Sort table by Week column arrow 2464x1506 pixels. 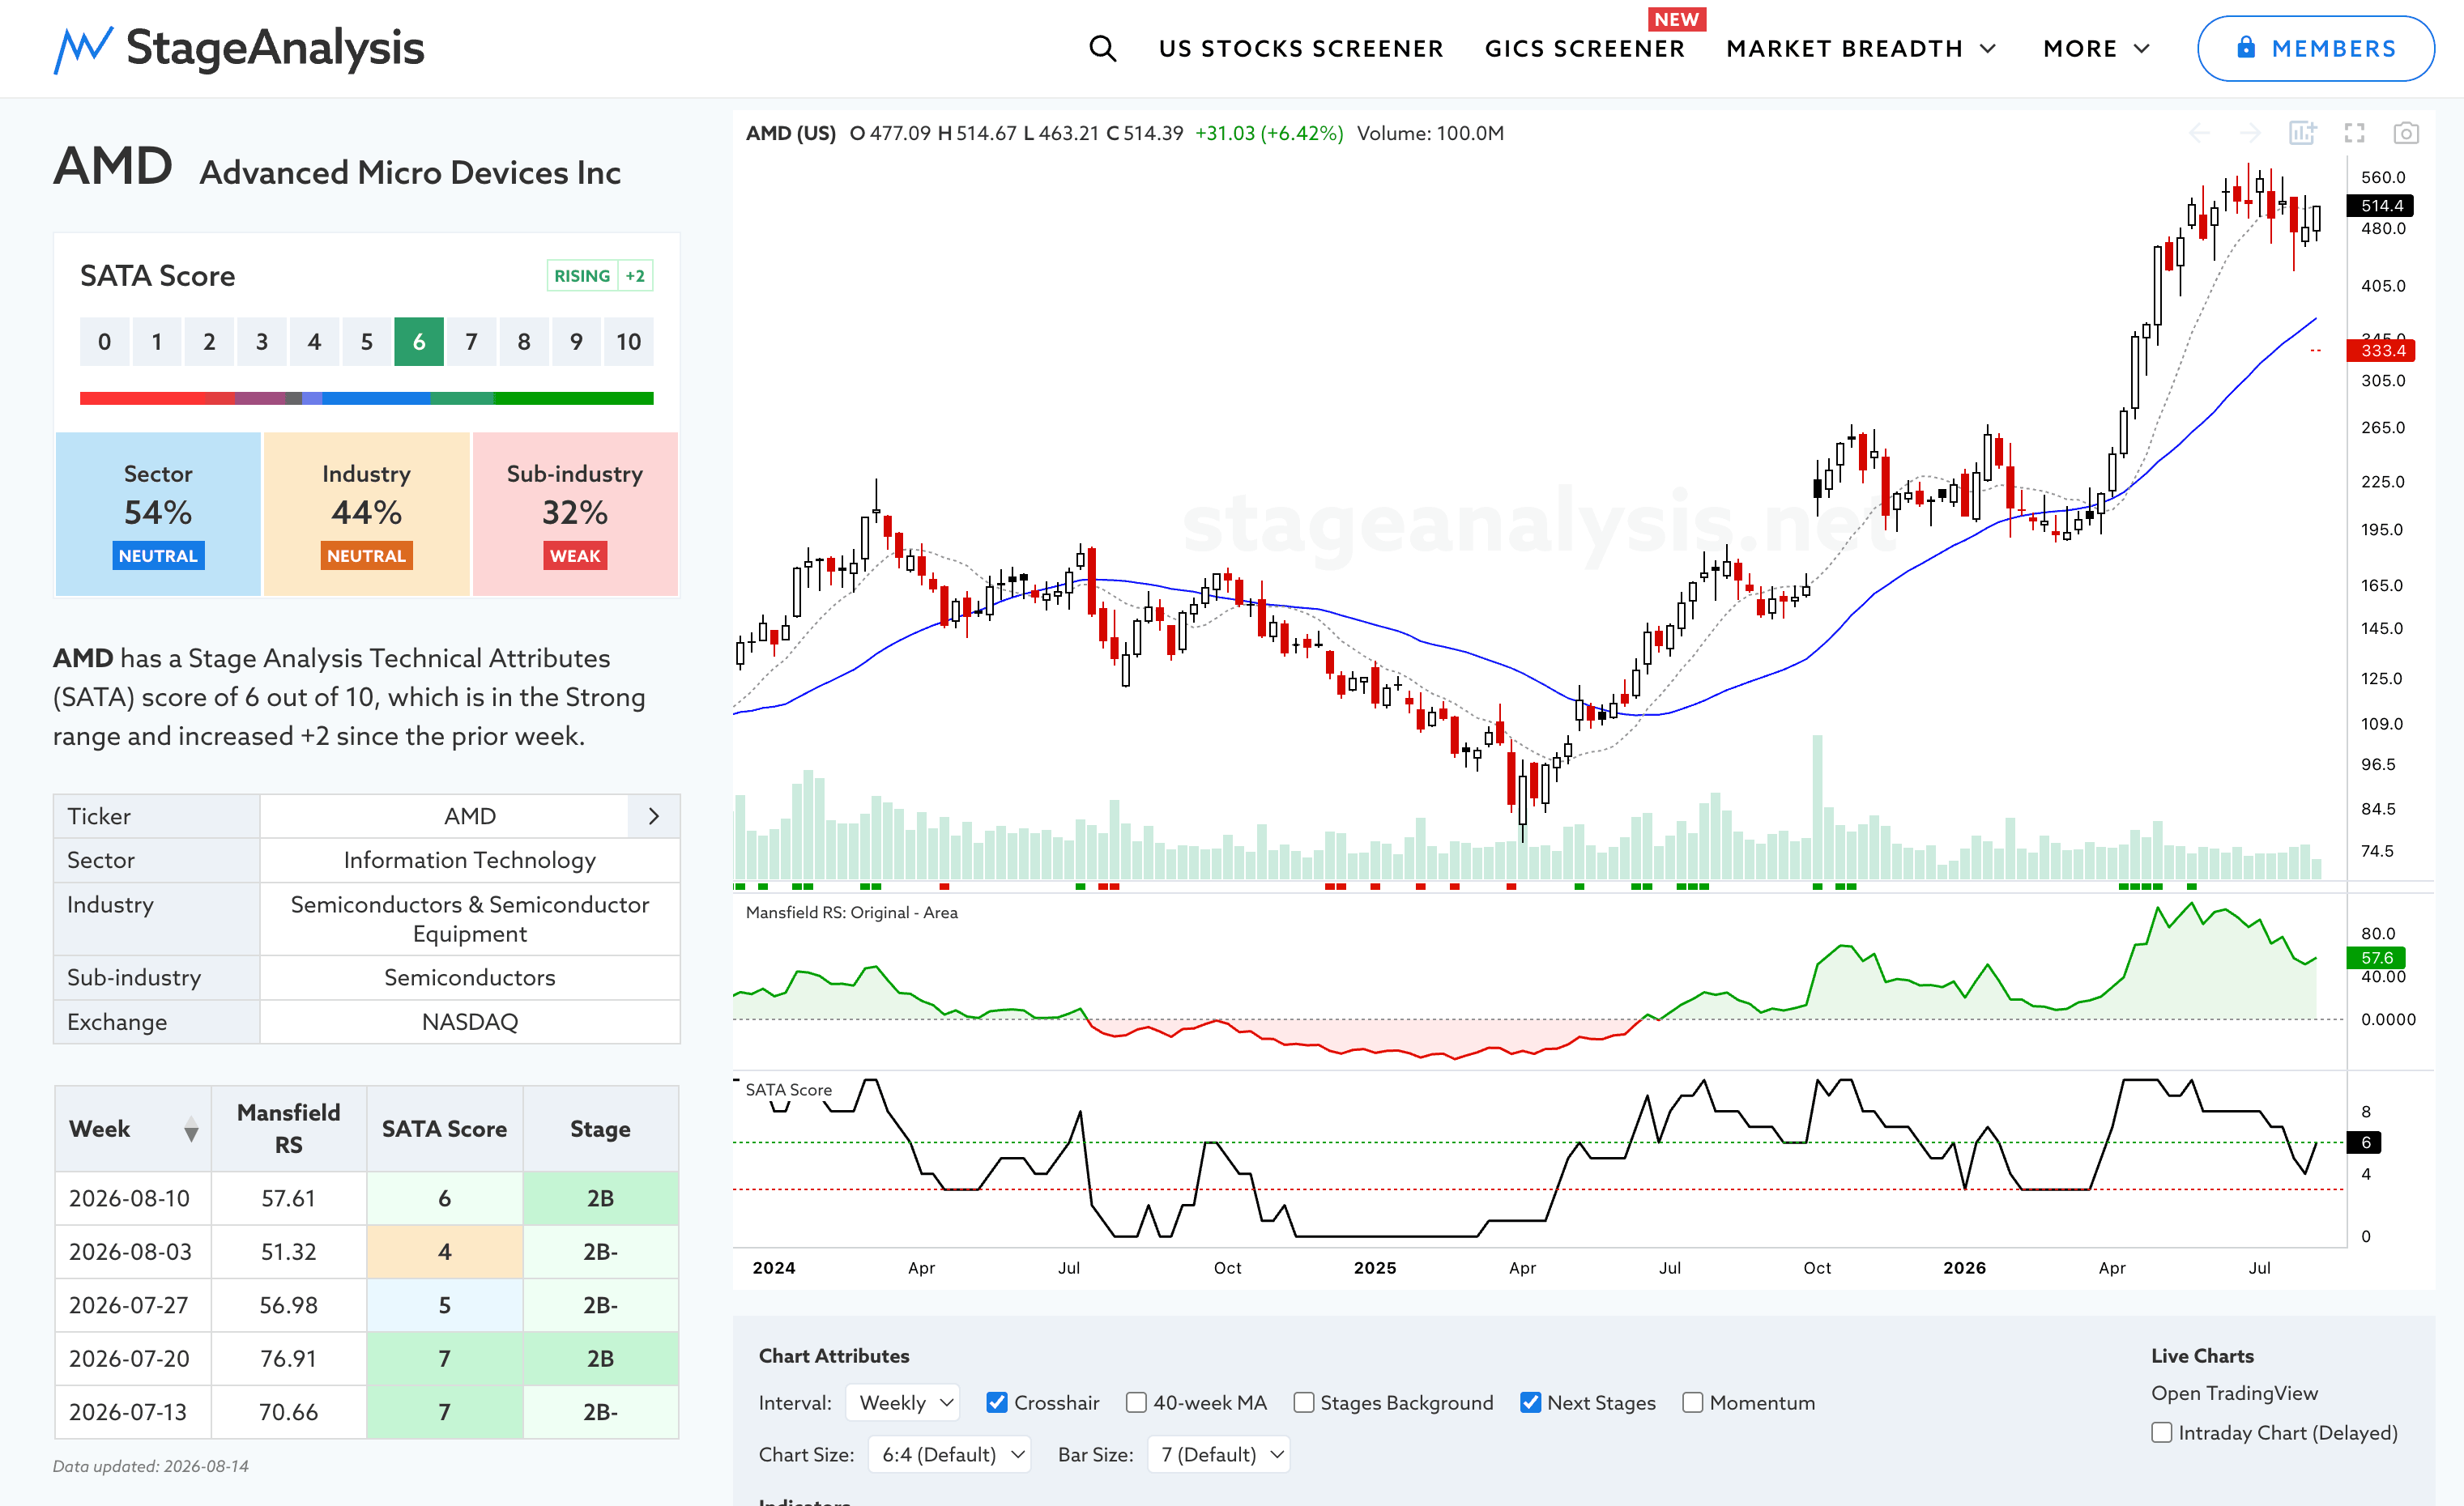[x=191, y=1129]
